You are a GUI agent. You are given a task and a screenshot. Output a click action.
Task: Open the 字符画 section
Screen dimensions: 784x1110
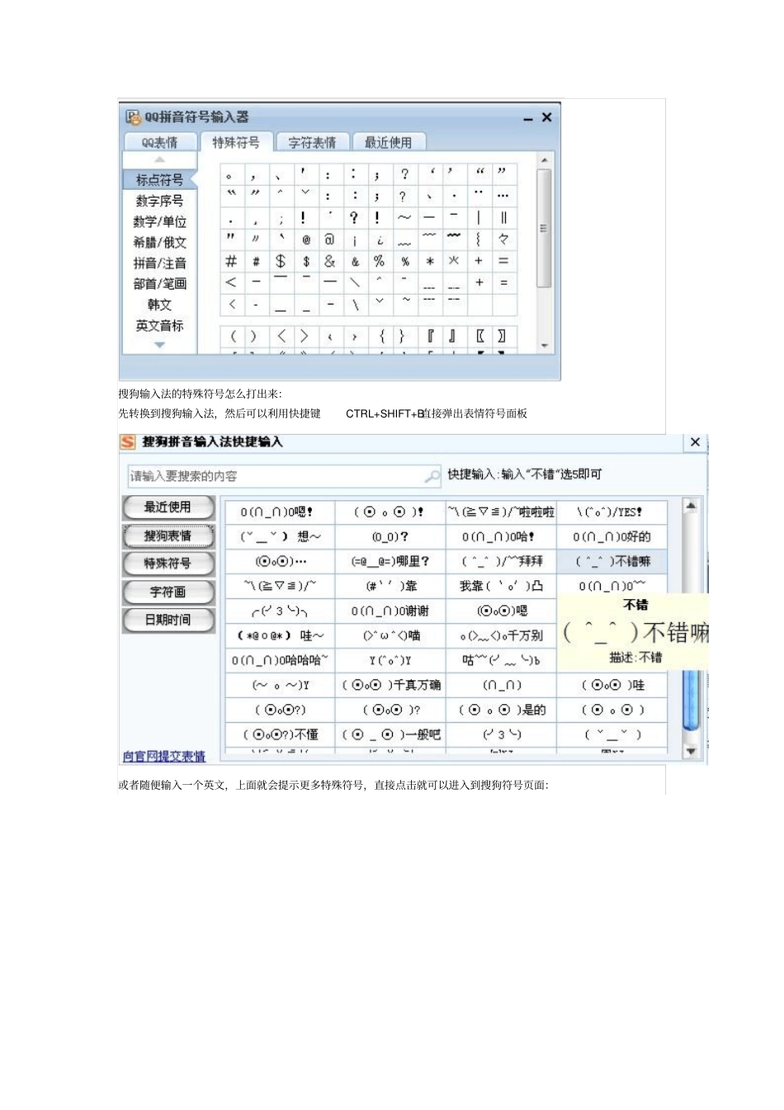[168, 592]
